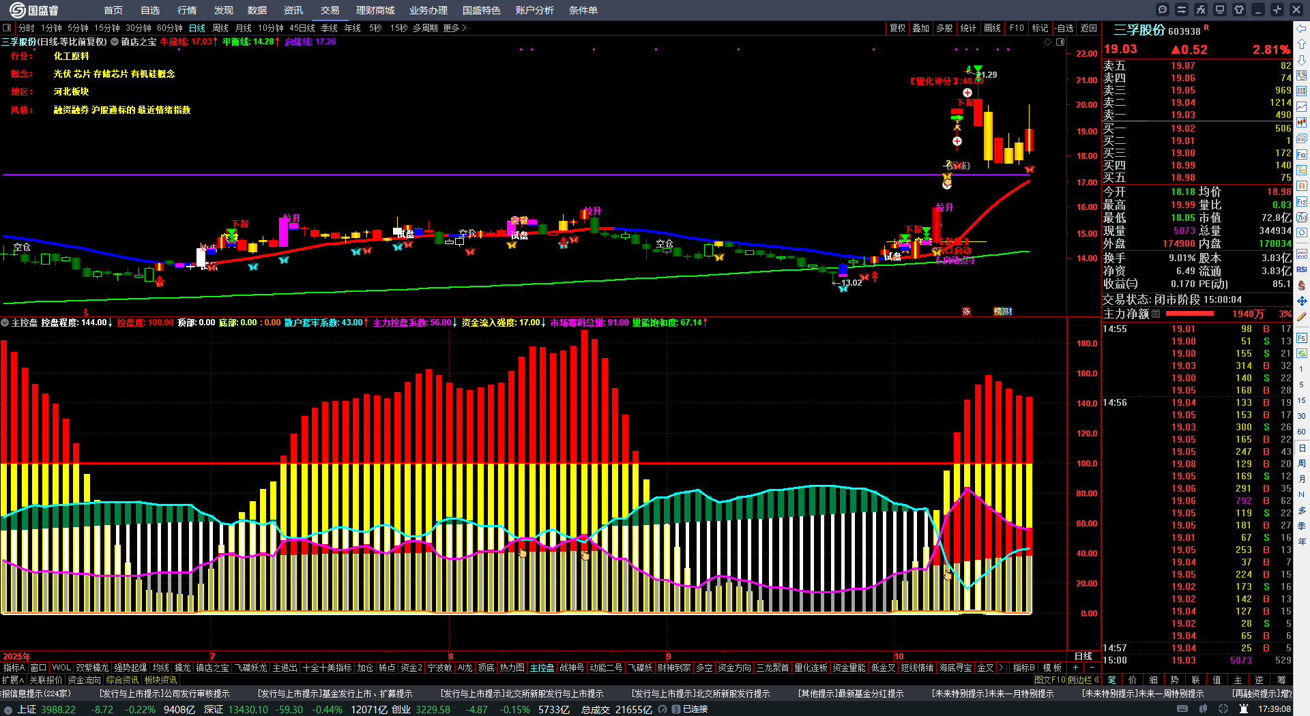Click the line chart icon in right sidebar
Viewport: 1310px width, 716px height.
click(1302, 107)
